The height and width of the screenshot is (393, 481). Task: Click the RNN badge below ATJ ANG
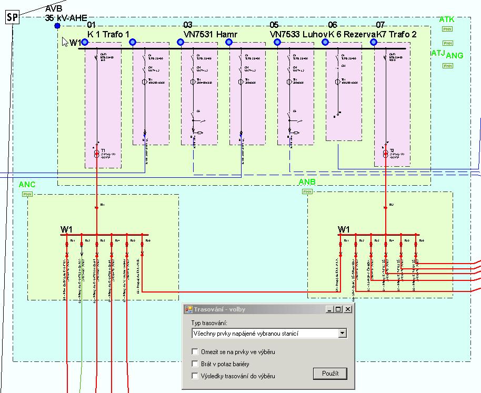(x=448, y=66)
